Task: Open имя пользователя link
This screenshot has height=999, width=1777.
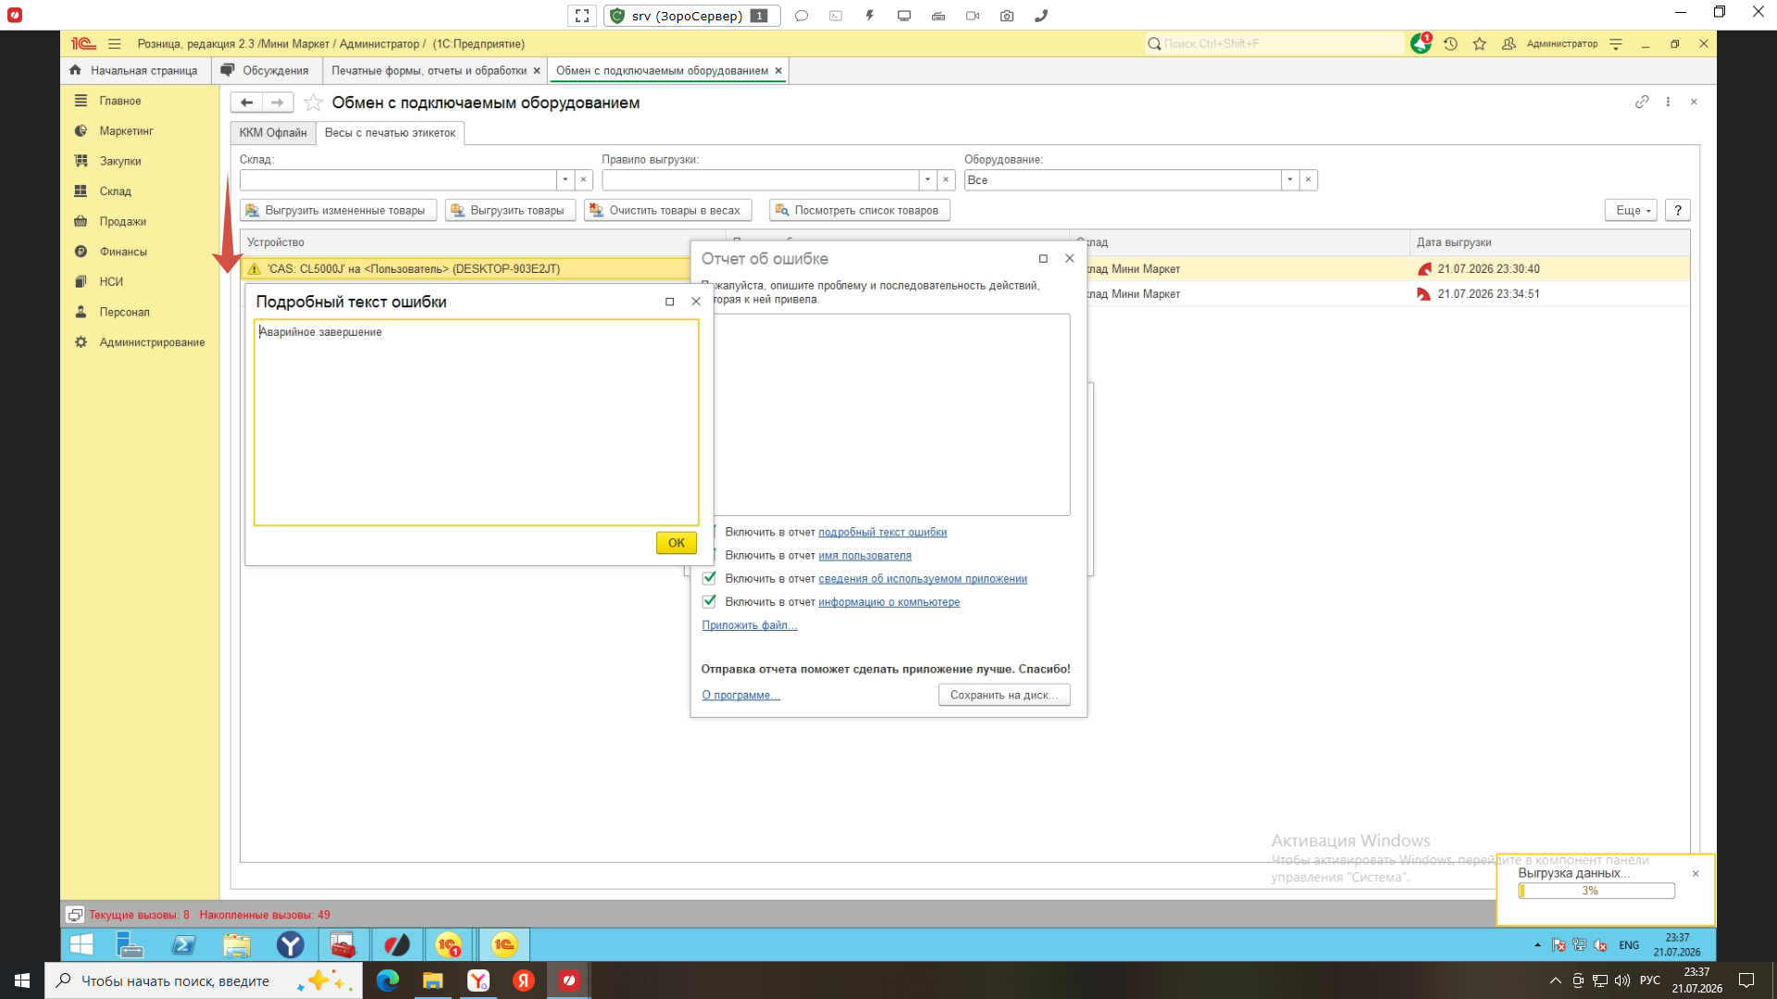Action: (x=864, y=555)
